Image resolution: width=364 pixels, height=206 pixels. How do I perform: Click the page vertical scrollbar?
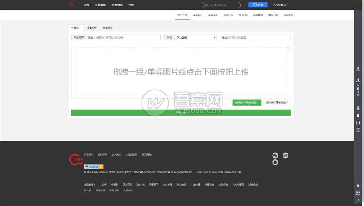362,103
